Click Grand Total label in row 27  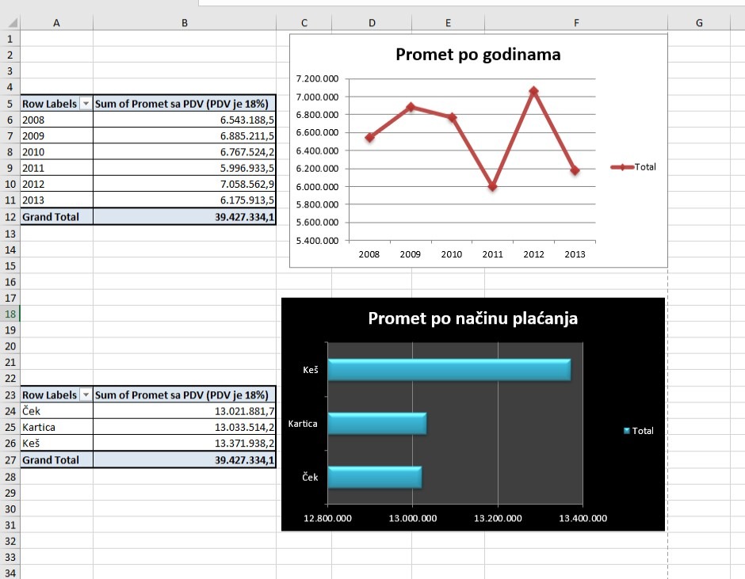[x=56, y=459]
